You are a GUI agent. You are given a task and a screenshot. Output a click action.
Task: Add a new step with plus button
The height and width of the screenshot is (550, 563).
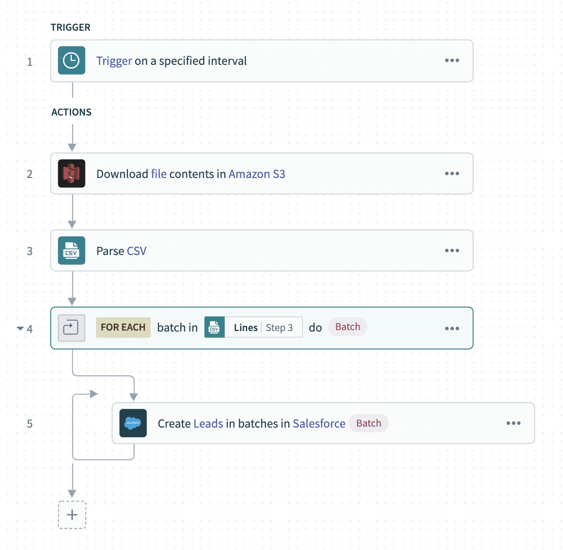point(72,515)
